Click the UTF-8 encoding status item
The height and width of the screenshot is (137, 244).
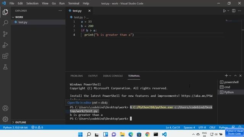(x=202, y=127)
